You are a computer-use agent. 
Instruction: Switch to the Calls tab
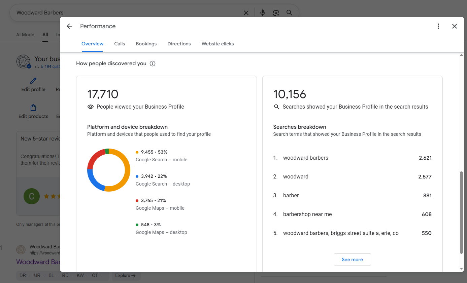[x=120, y=44]
